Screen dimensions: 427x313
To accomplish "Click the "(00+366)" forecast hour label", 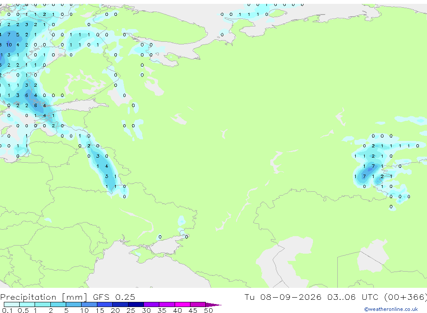I will [406, 297].
